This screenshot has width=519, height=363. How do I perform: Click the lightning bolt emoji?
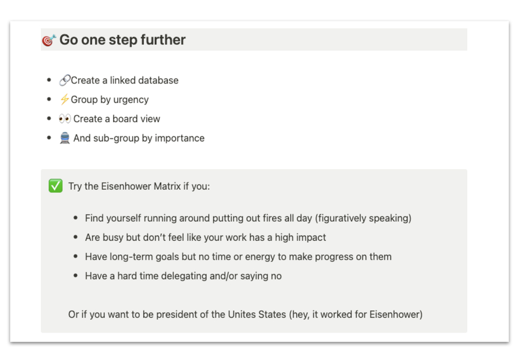(x=64, y=99)
